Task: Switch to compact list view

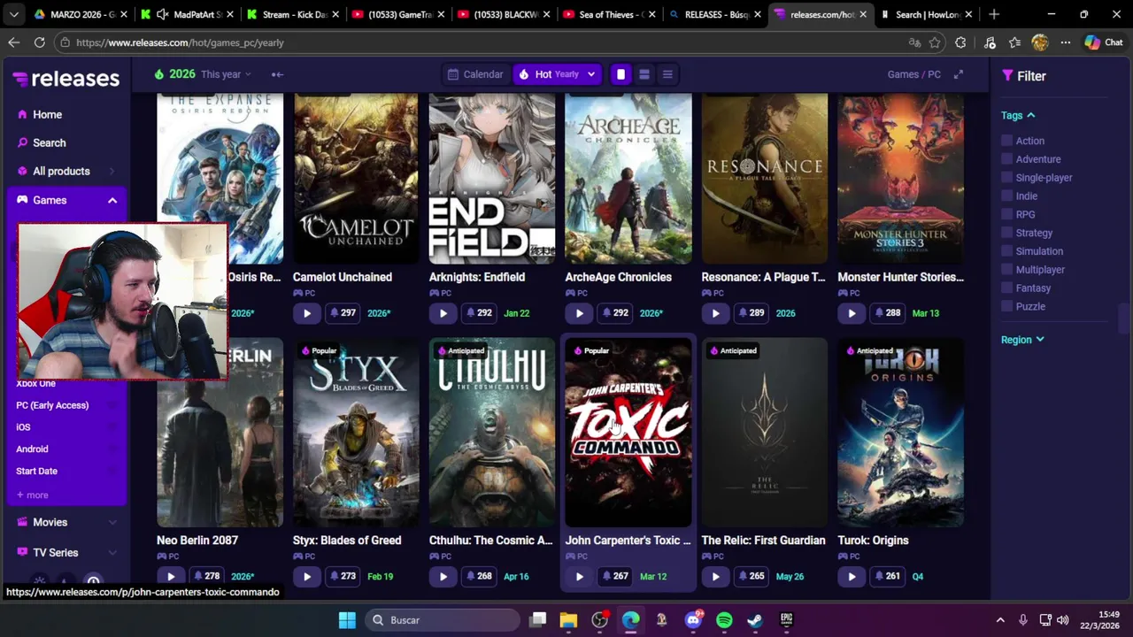Action: (x=667, y=74)
